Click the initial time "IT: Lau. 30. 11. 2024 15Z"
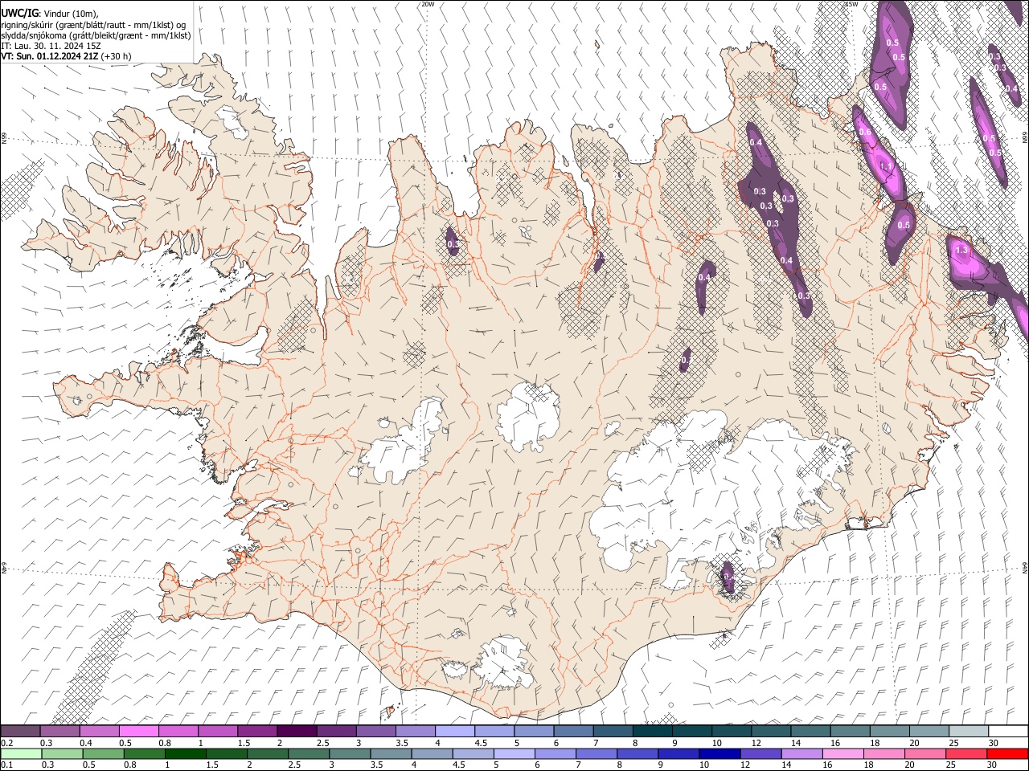 (51, 46)
